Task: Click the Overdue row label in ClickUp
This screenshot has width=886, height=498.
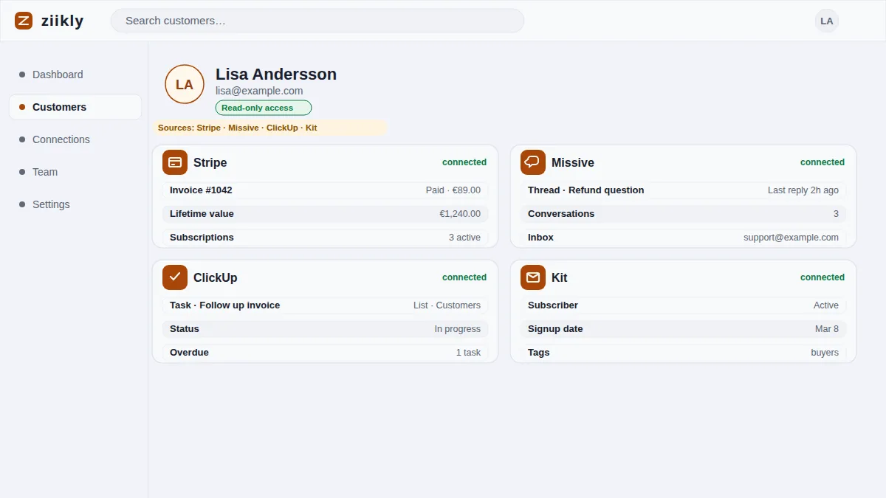Action: pos(189,353)
